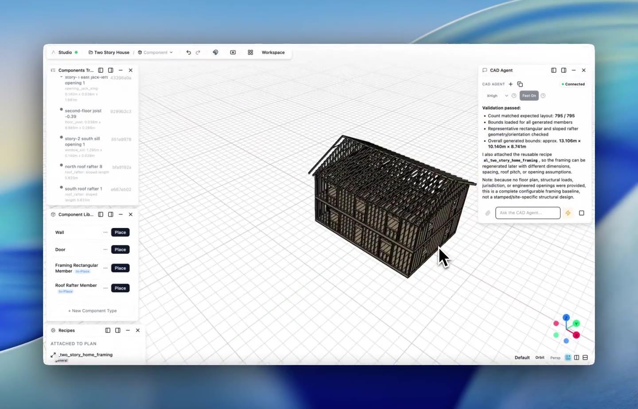Click the help icon next to XHigh
Image resolution: width=638 pixels, height=409 pixels.
pyautogui.click(x=514, y=96)
